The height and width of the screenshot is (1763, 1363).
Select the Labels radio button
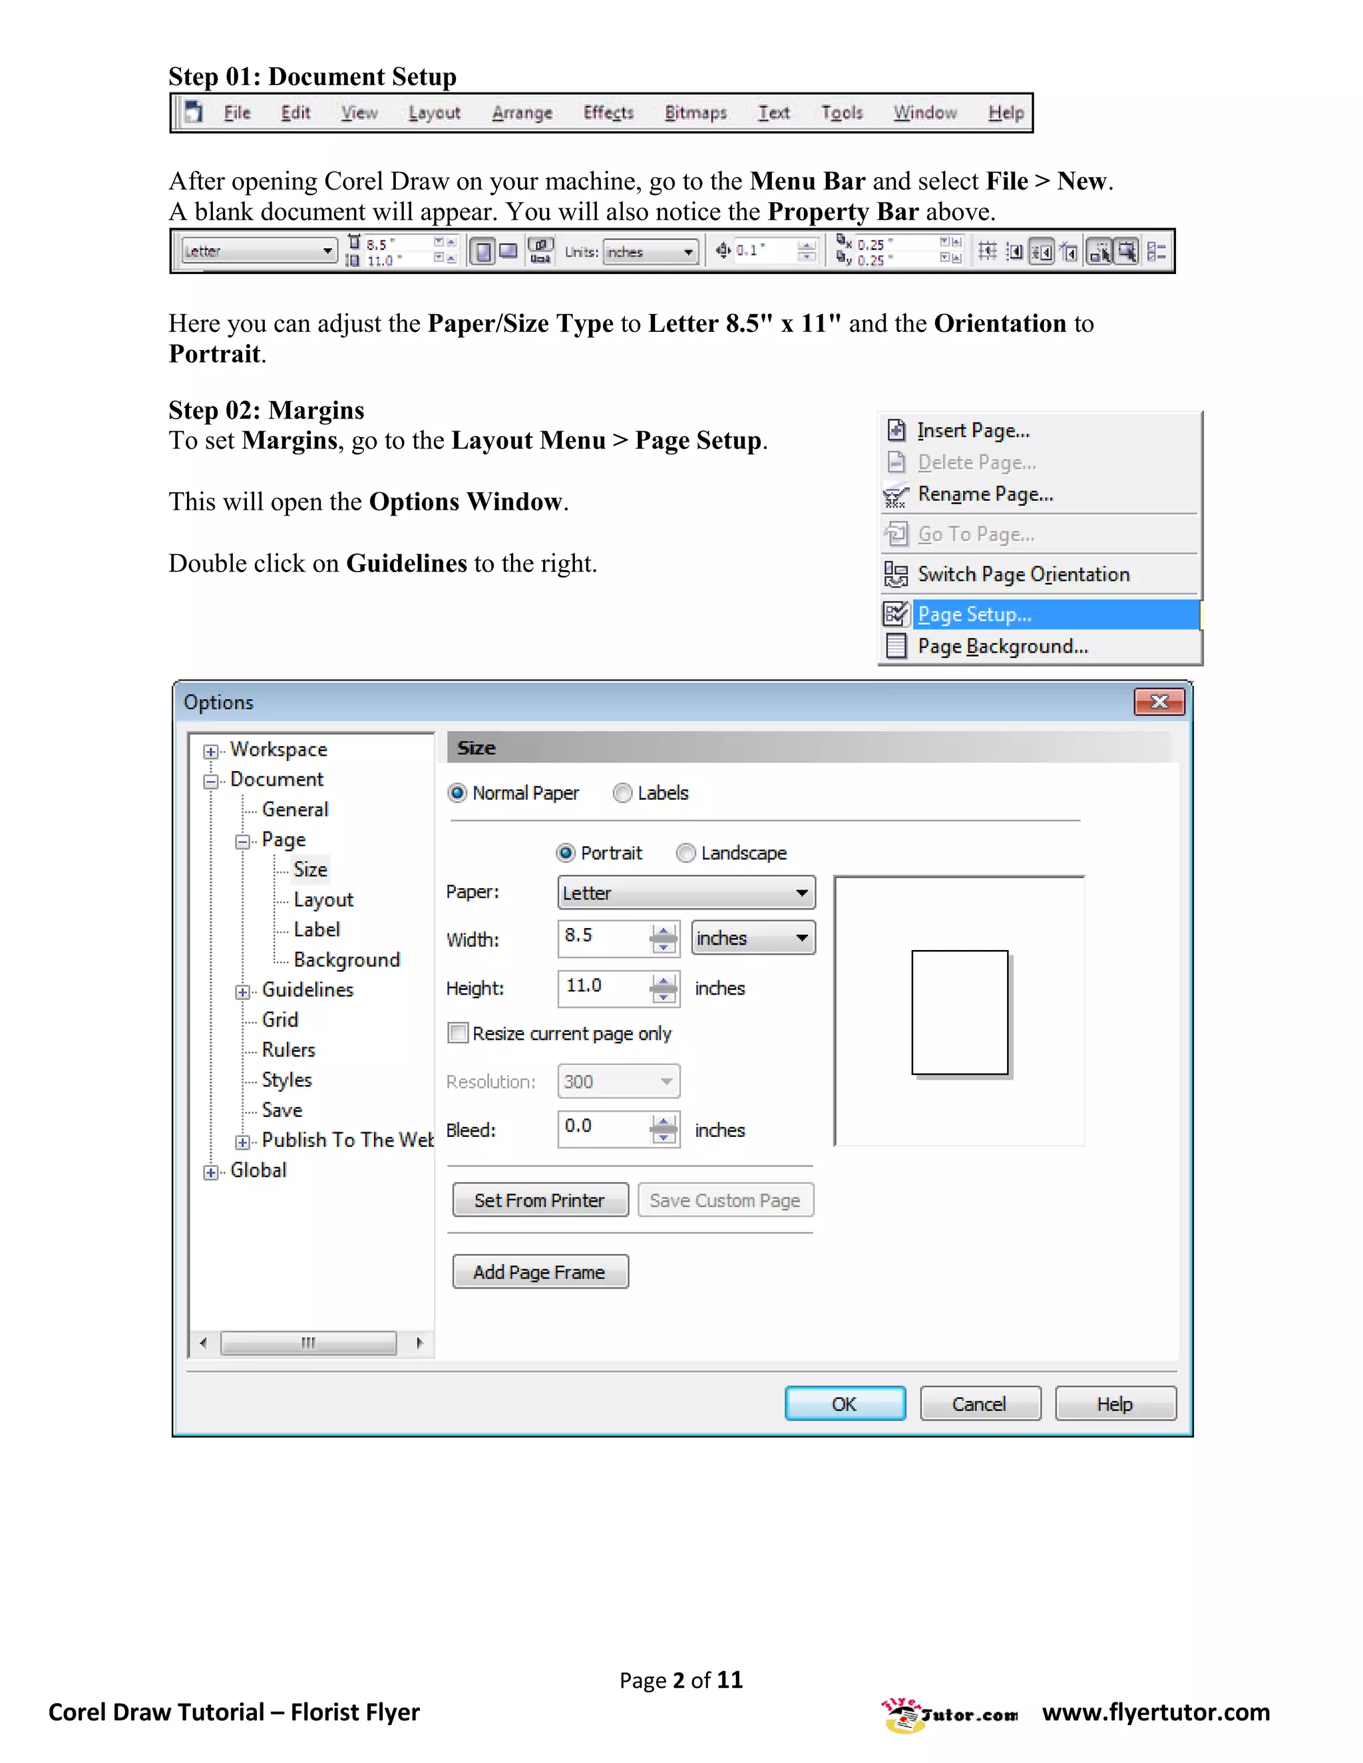622,794
